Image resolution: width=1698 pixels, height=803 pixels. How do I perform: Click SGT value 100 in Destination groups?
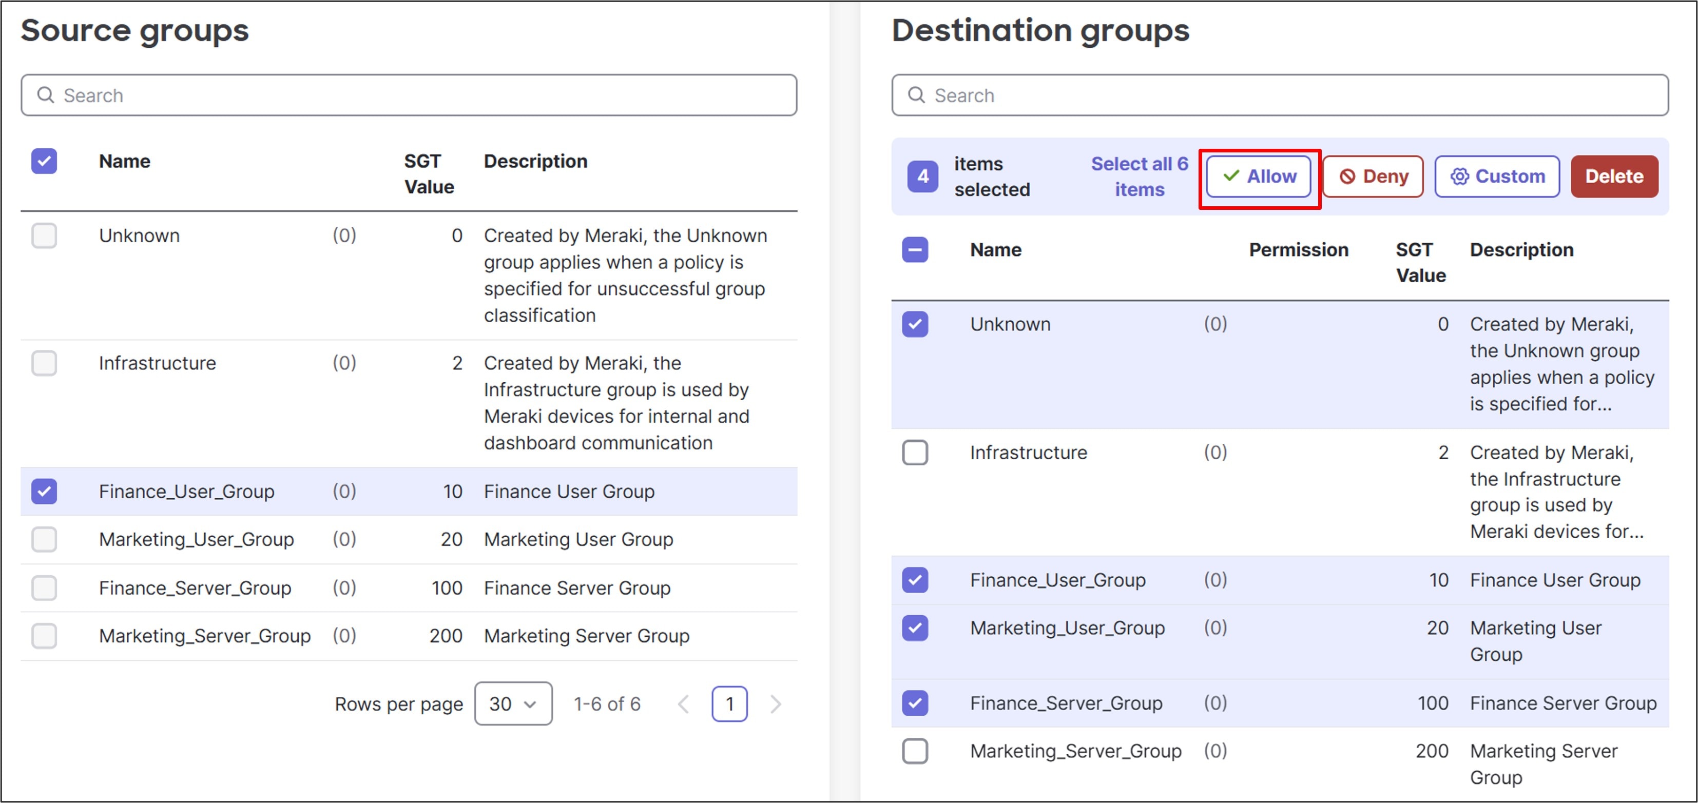click(1433, 703)
